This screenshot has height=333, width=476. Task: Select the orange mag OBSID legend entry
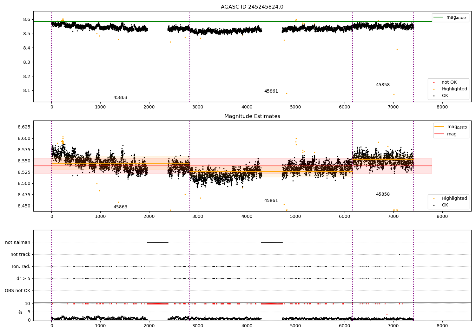451,127
